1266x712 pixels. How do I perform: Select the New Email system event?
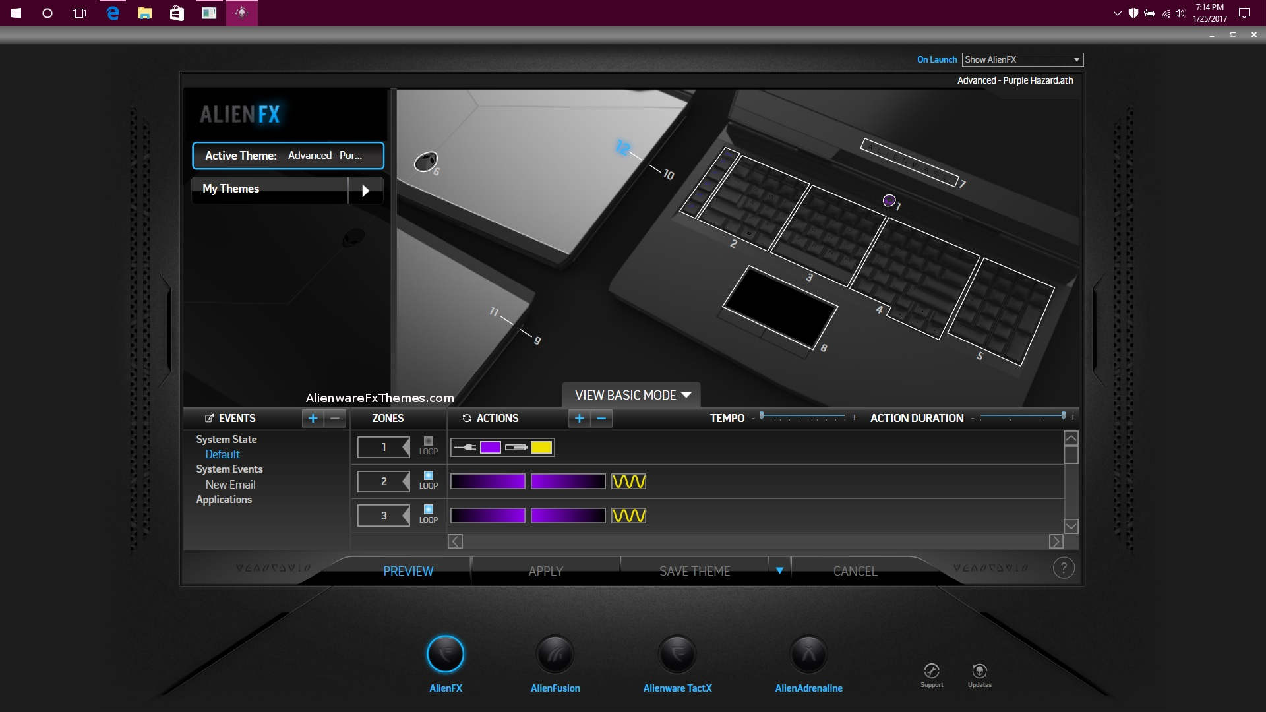pos(230,485)
